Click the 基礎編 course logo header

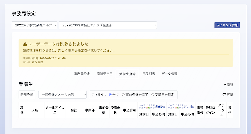[152, 107]
